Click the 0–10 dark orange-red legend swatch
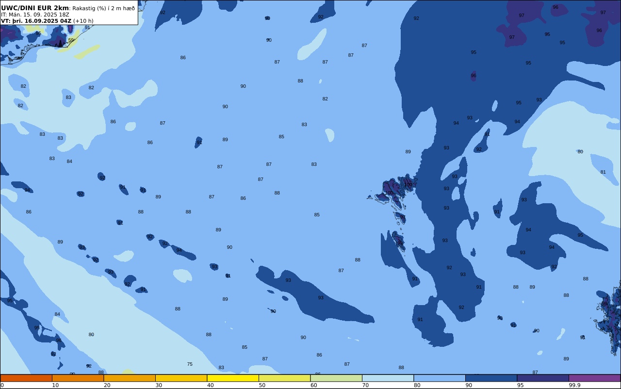Image resolution: width=621 pixels, height=389 pixels. click(x=26, y=378)
